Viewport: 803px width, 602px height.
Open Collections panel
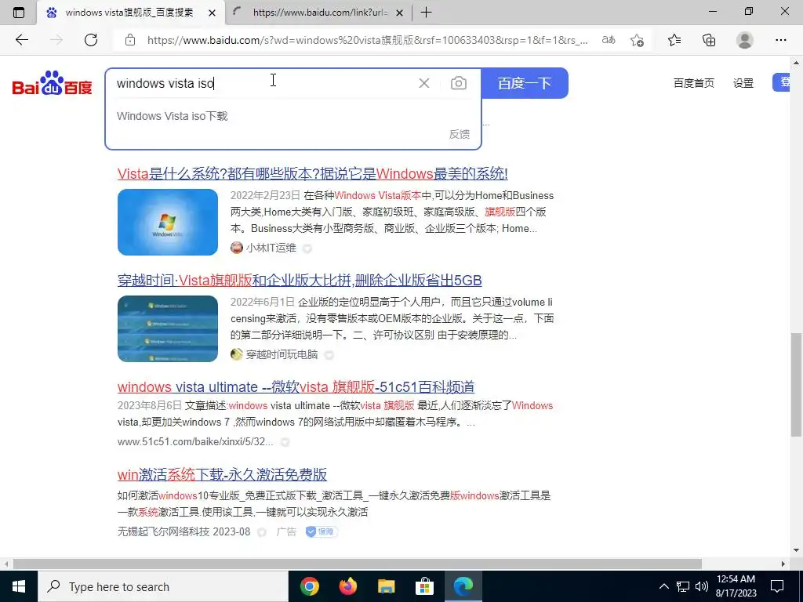pos(709,40)
